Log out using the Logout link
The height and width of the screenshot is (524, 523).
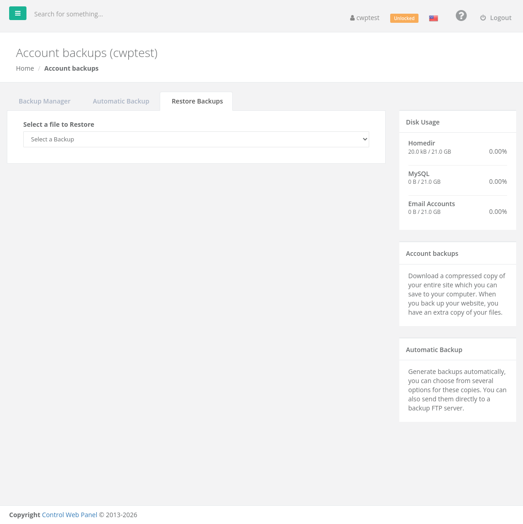pyautogui.click(x=496, y=18)
